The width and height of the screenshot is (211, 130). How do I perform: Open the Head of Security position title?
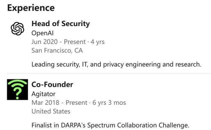(60, 24)
